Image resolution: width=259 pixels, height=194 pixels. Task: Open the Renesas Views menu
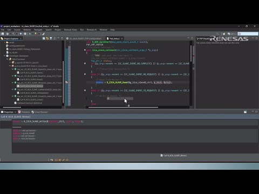pyautogui.click(x=71, y=30)
